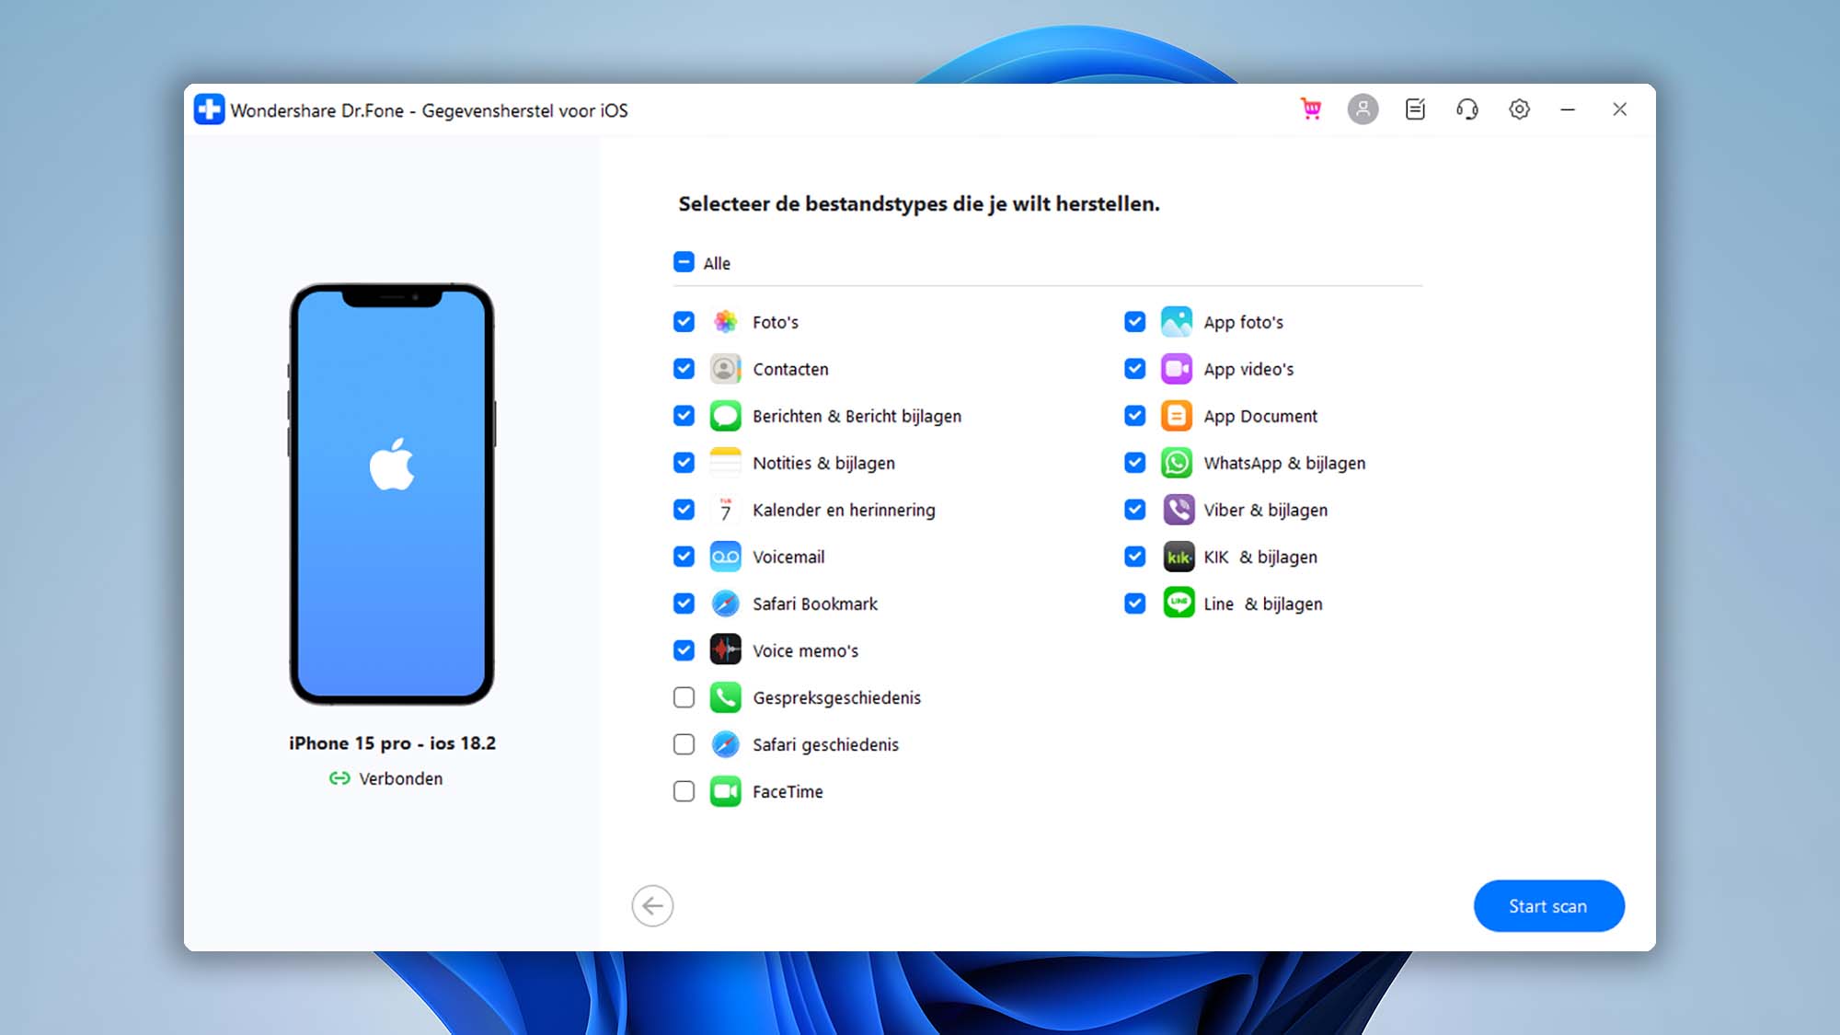Click the Start scan button
This screenshot has width=1840, height=1035.
[x=1548, y=906]
